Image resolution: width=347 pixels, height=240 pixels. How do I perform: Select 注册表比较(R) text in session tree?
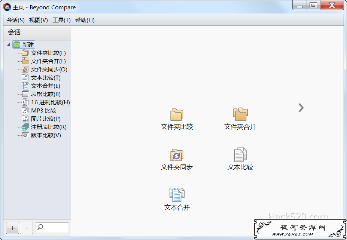(x=49, y=127)
